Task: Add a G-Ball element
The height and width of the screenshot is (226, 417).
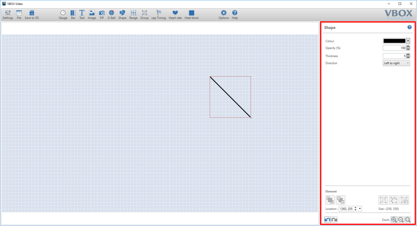Action: point(111,15)
